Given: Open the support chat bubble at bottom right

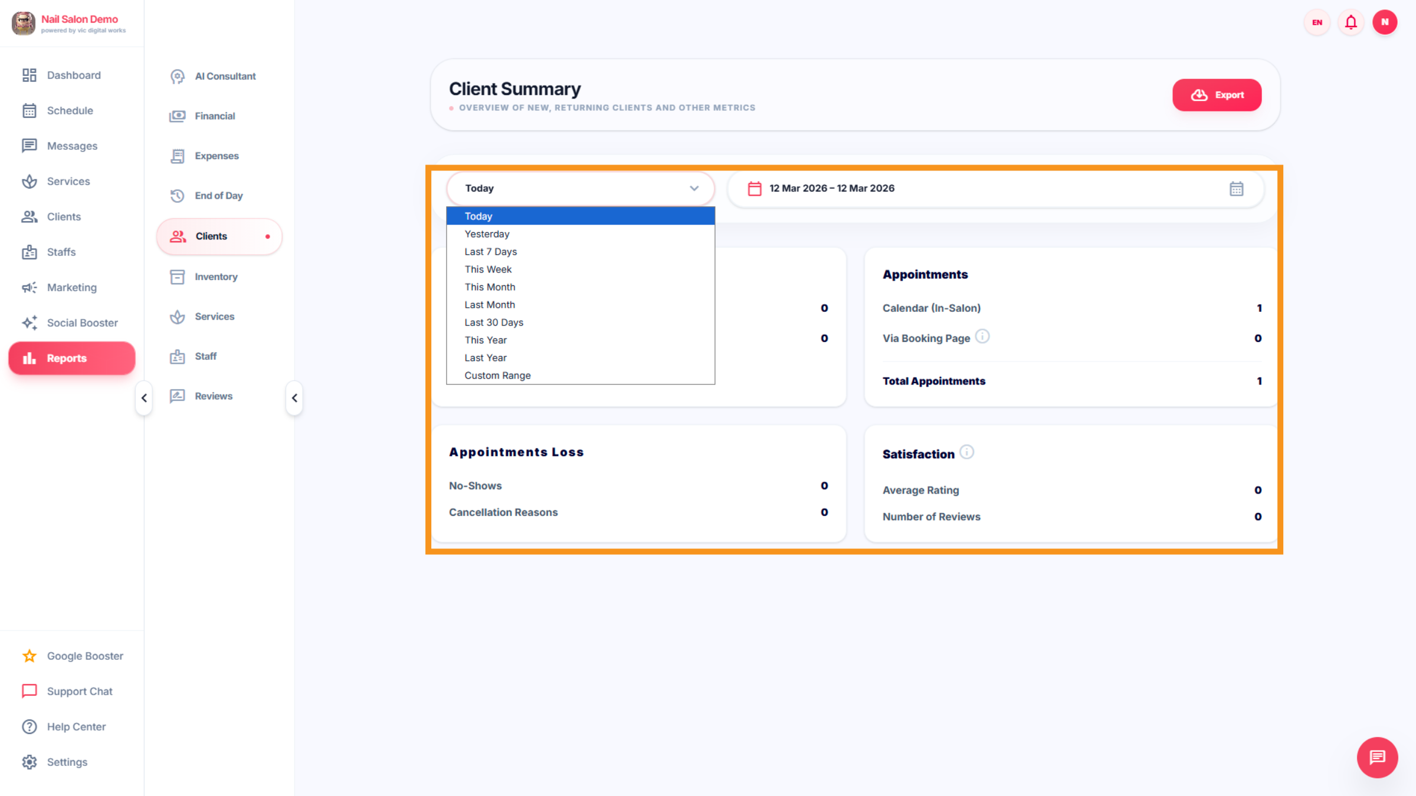Looking at the screenshot, I should pyautogui.click(x=1377, y=758).
